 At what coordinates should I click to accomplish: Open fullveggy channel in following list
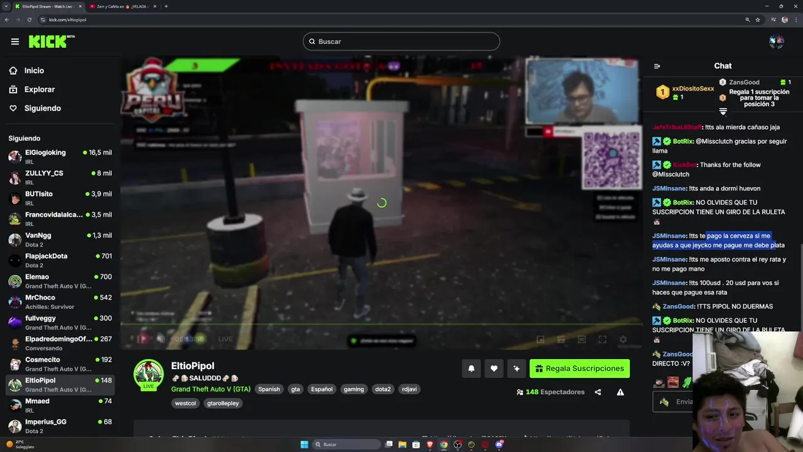(x=60, y=323)
